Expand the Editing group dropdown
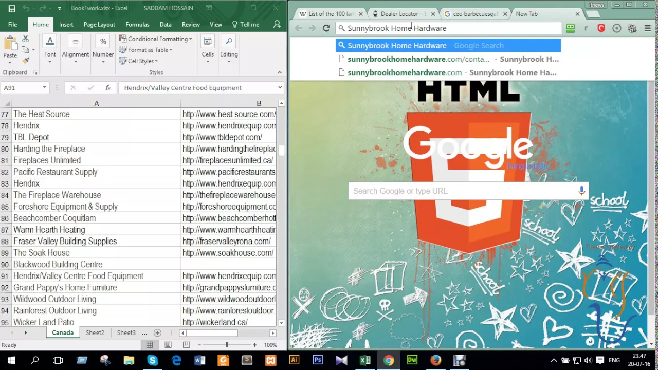658x370 pixels. tap(229, 62)
